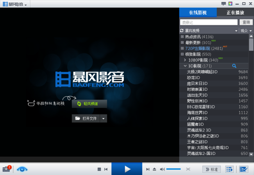Screen dimensions: 254x175
Task: Click the playlist scrollbar thumb
Action: click(x=251, y=45)
